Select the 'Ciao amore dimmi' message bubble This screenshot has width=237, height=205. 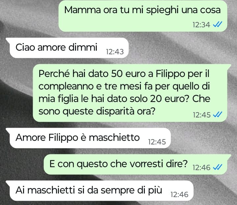[67, 48]
